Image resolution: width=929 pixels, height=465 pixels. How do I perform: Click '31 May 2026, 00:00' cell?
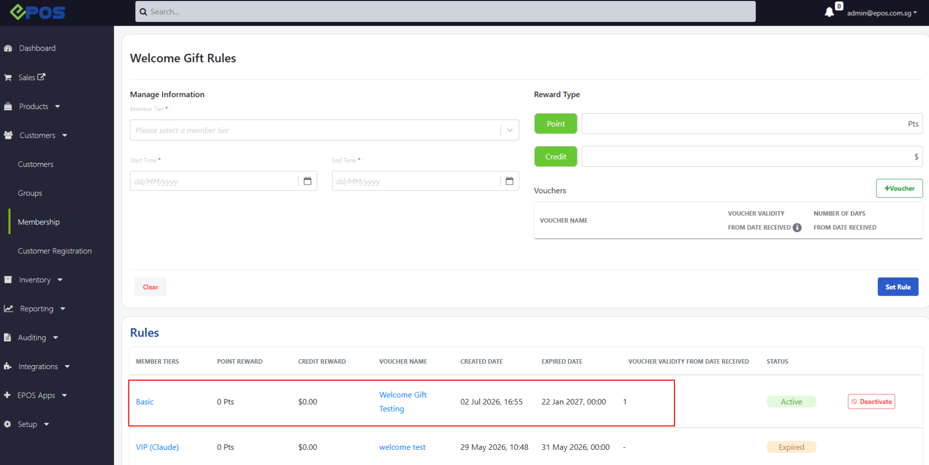[x=575, y=447]
